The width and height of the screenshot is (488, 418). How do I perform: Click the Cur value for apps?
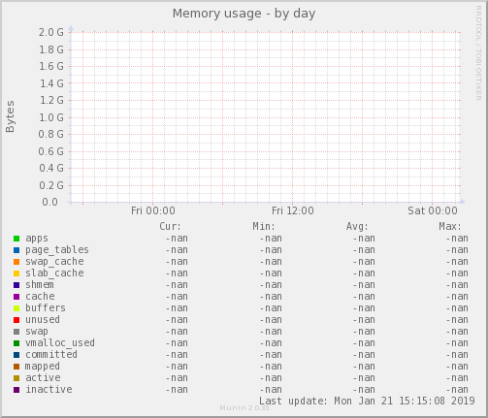coord(177,239)
